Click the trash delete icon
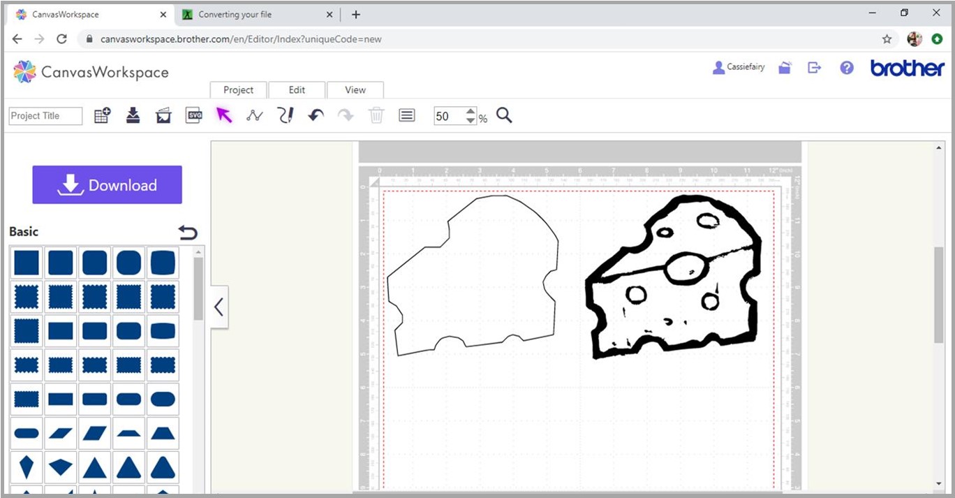Image resolution: width=955 pixels, height=498 pixels. (376, 115)
